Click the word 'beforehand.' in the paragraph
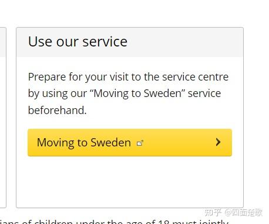 (x=58, y=110)
